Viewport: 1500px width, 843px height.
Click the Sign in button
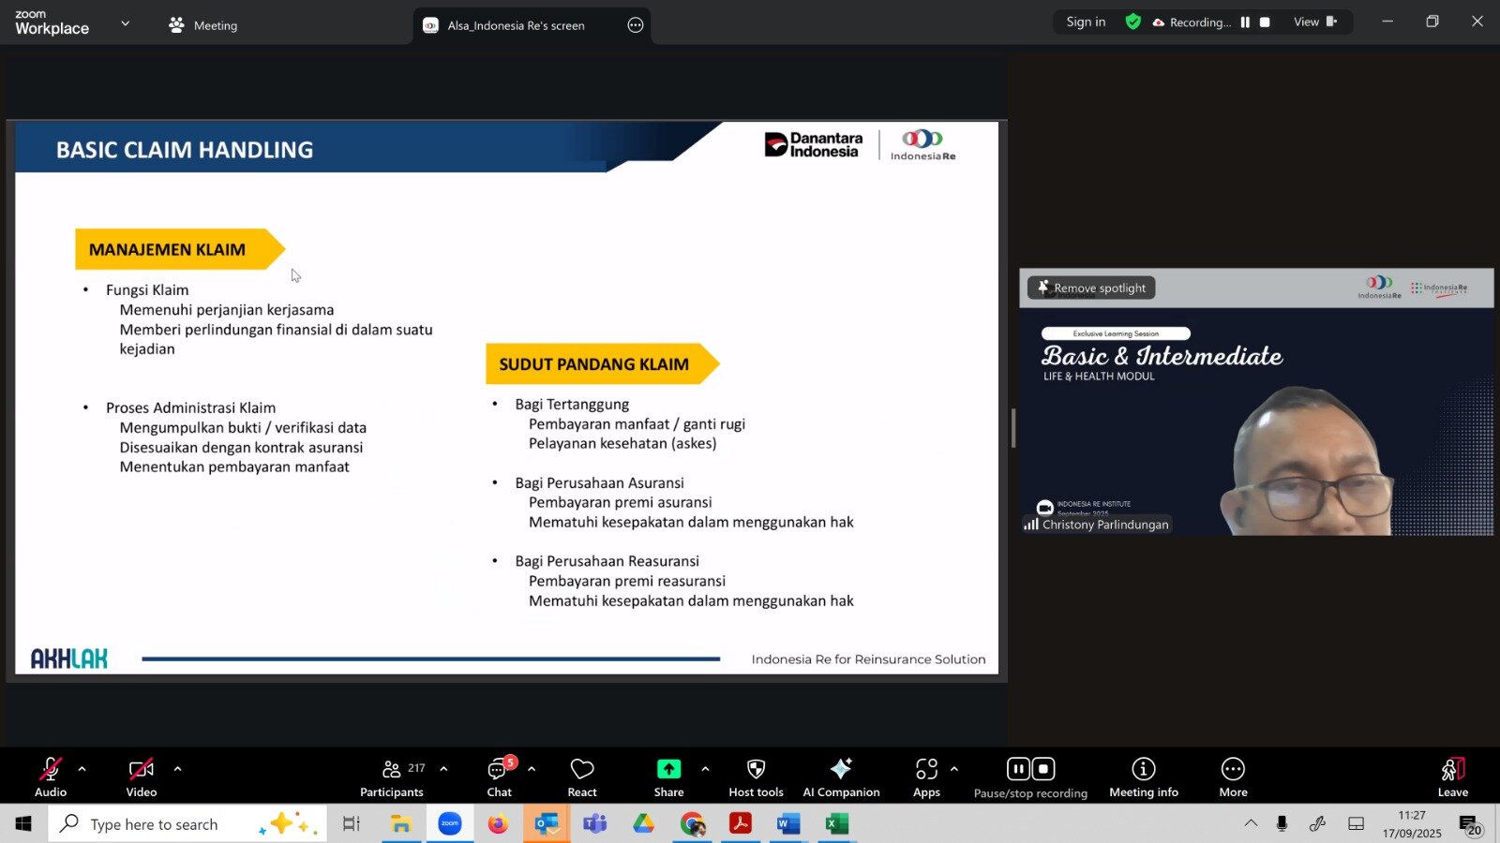pos(1086,22)
